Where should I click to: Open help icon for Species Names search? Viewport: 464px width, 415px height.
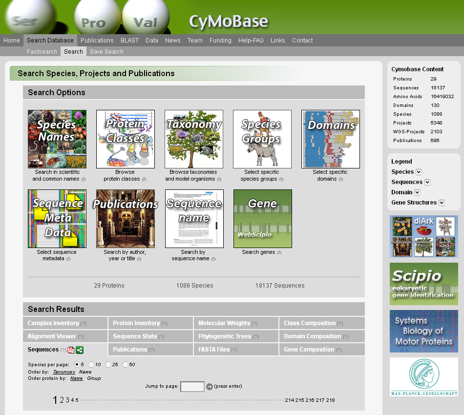click(x=84, y=180)
